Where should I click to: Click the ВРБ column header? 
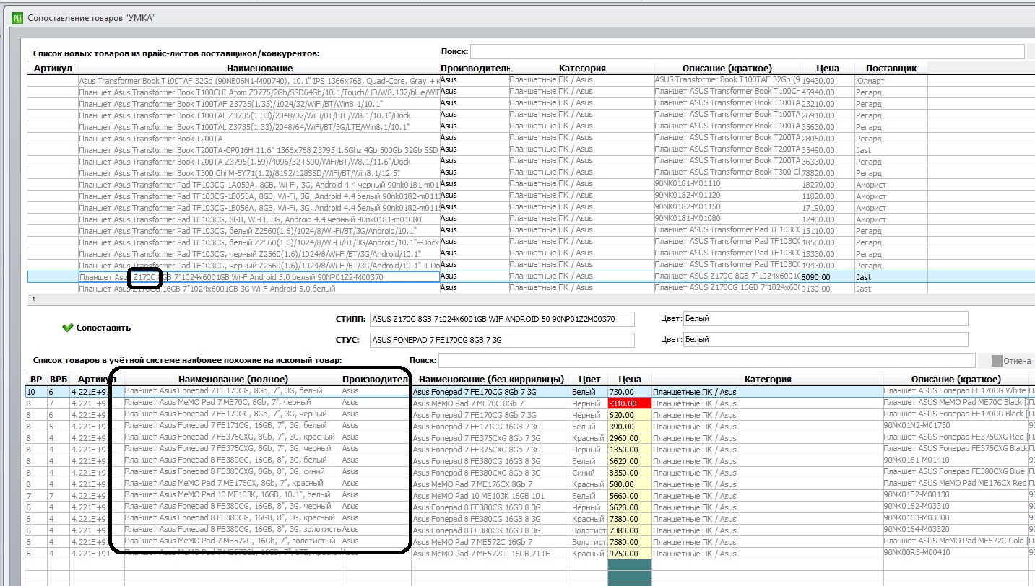pyautogui.click(x=59, y=379)
